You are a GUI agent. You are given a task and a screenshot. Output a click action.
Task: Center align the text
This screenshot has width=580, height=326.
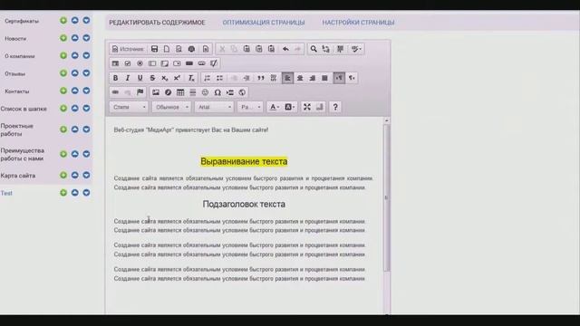click(x=300, y=78)
